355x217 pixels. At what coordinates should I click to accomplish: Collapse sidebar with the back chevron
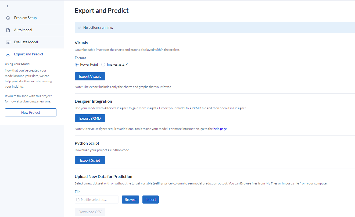(x=8, y=6)
